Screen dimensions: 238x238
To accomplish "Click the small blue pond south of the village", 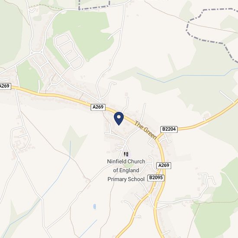I will [95, 206].
